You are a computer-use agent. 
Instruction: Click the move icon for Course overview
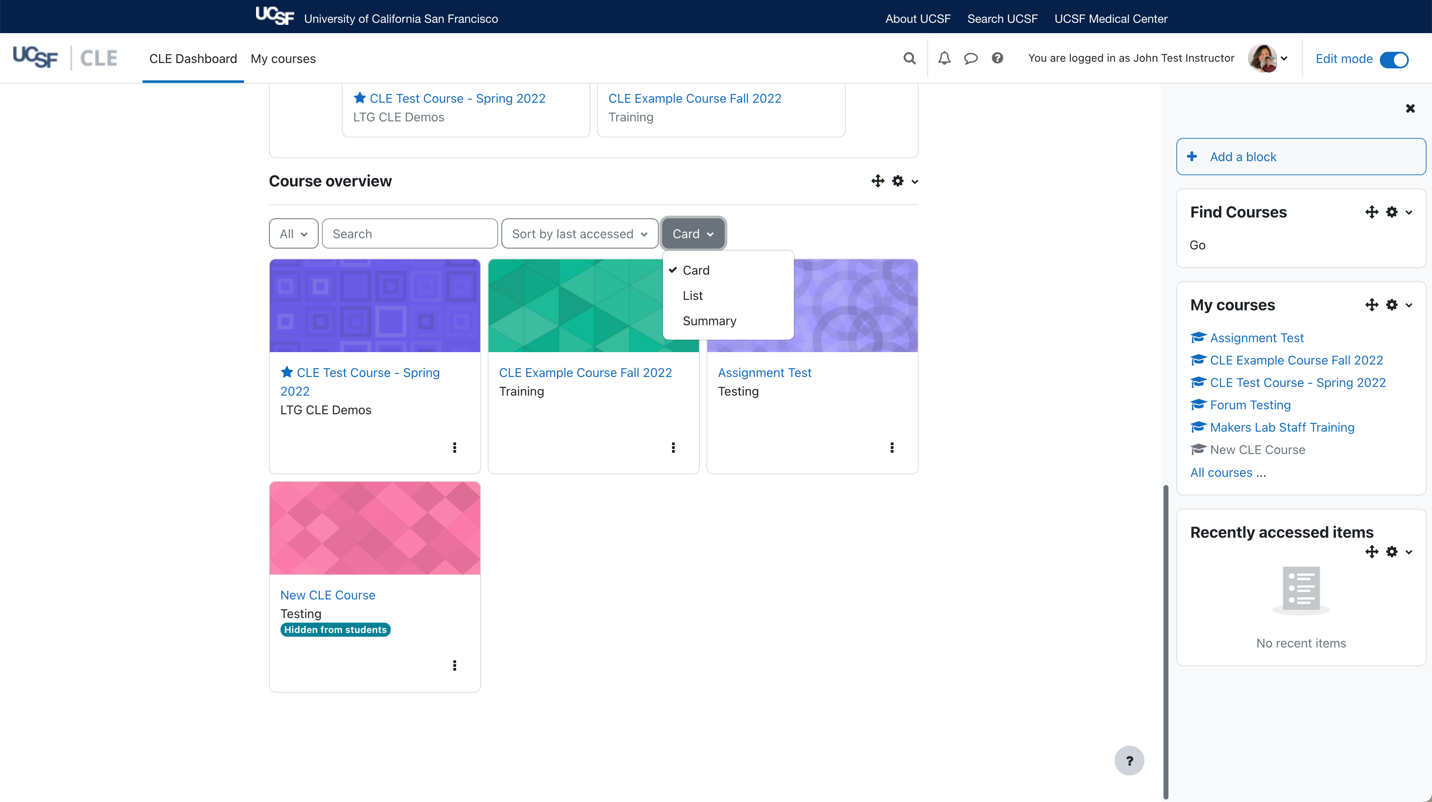tap(878, 181)
